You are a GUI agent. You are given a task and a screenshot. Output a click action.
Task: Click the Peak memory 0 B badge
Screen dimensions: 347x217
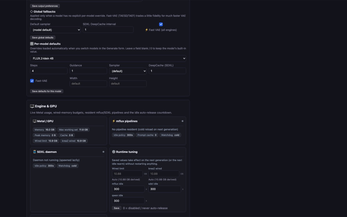pos(45,135)
